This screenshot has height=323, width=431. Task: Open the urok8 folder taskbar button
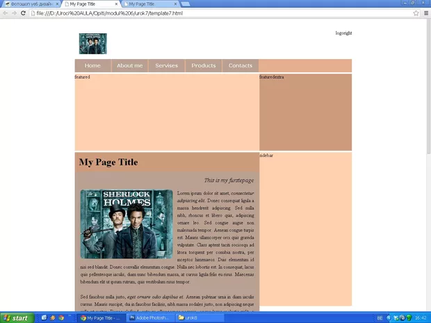[200, 318]
